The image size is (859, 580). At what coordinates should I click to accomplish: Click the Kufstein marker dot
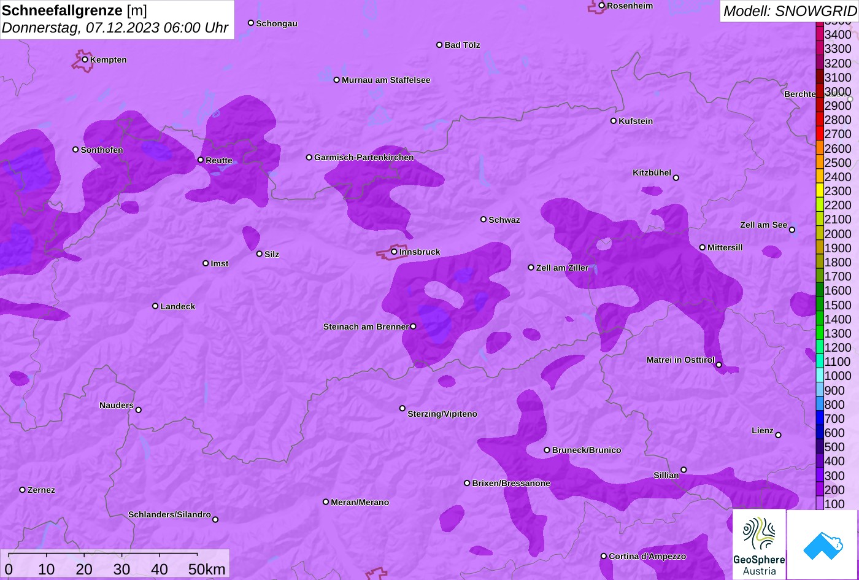[614, 121]
